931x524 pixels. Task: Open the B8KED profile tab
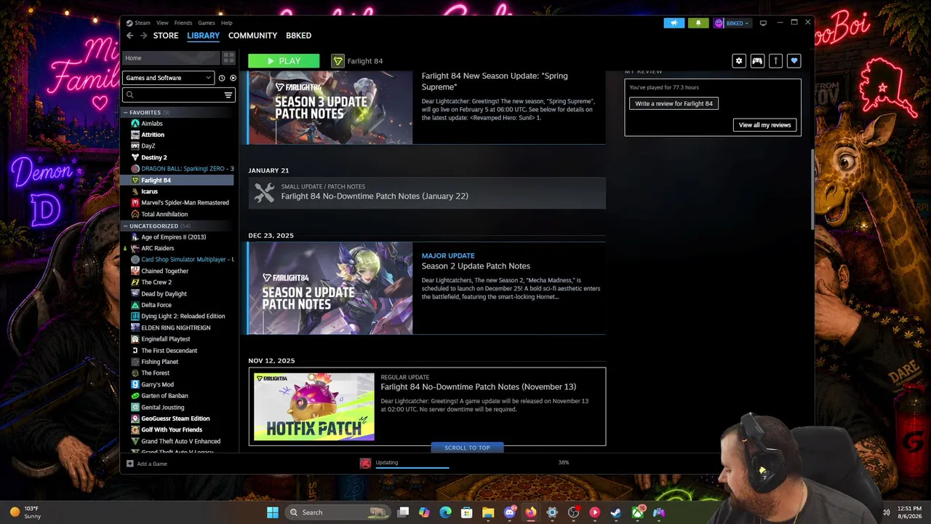click(298, 36)
